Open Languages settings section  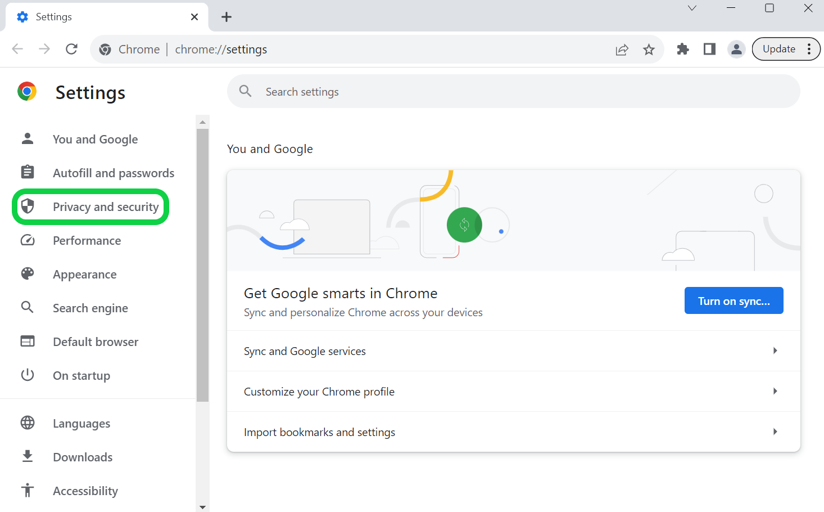click(x=82, y=423)
